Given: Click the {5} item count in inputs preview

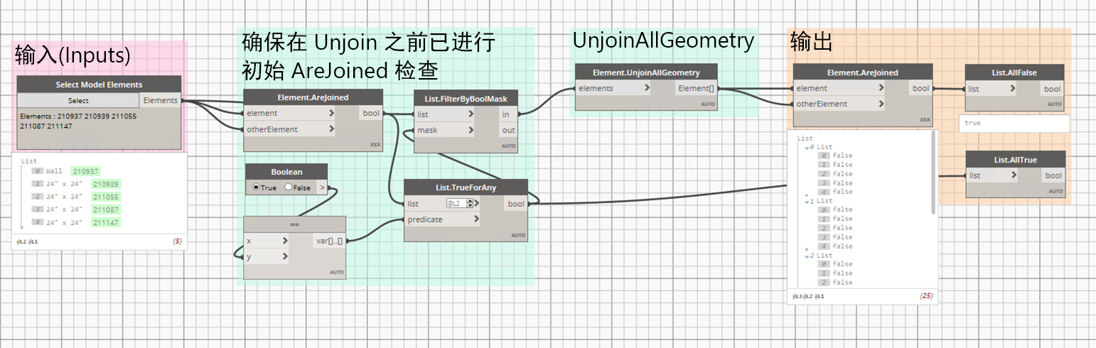Looking at the screenshot, I should tap(177, 241).
